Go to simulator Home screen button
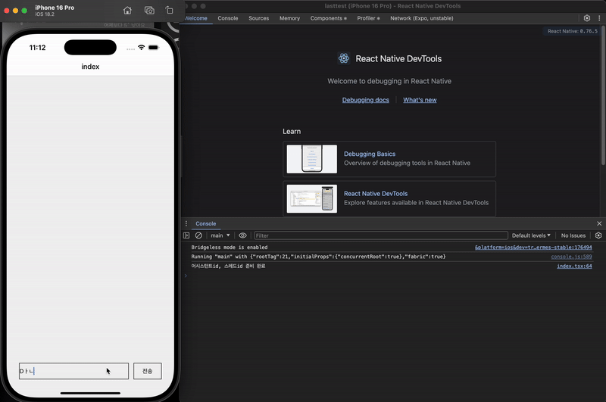 127,11
